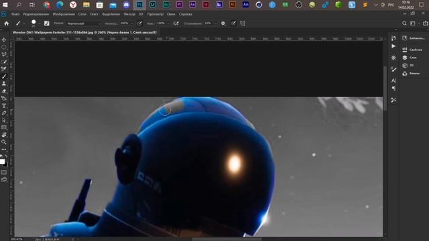Open the flow value dropdown
Screen dimensions: 429x241
pos(168,23)
